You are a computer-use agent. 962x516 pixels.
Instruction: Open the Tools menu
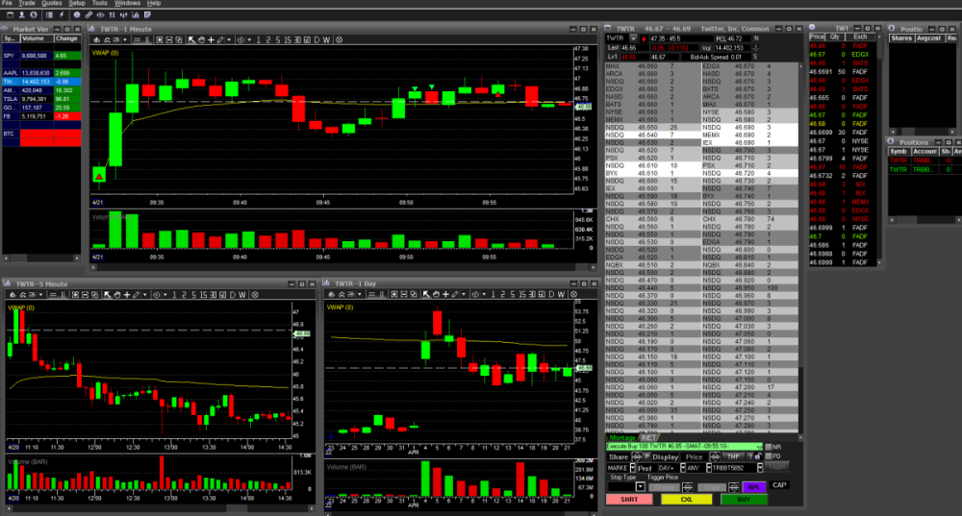point(99,3)
